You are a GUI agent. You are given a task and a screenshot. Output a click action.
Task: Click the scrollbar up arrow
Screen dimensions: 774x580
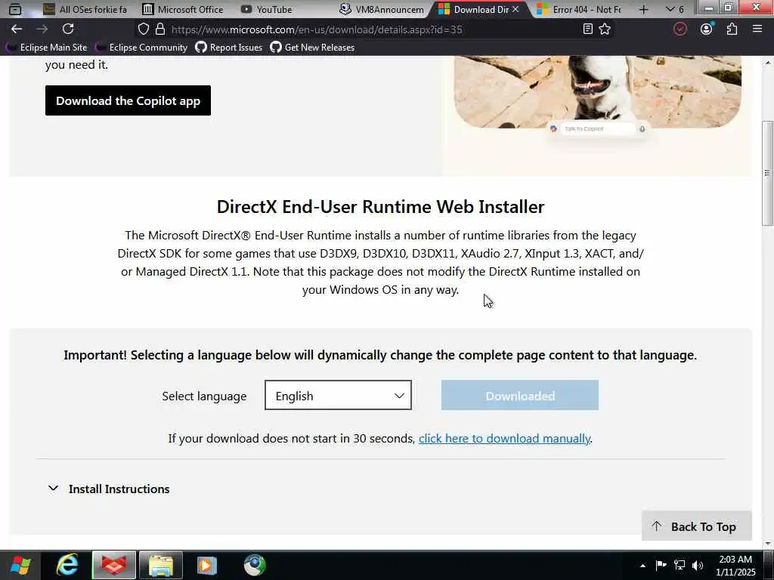pyautogui.click(x=767, y=63)
